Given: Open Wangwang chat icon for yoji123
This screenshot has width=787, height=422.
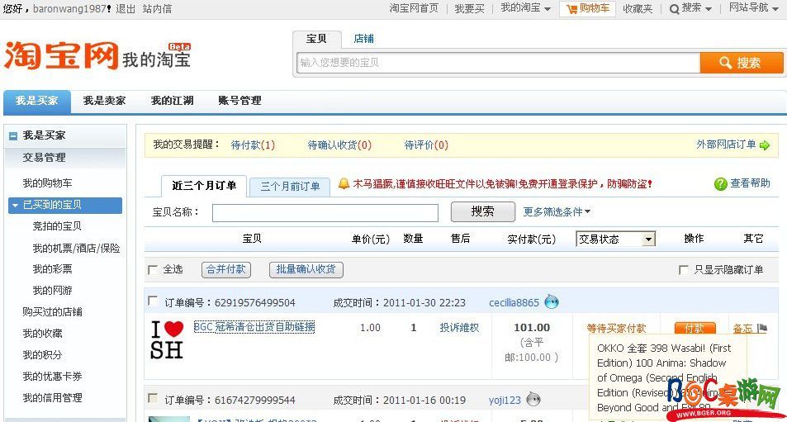Looking at the screenshot, I should [x=533, y=400].
